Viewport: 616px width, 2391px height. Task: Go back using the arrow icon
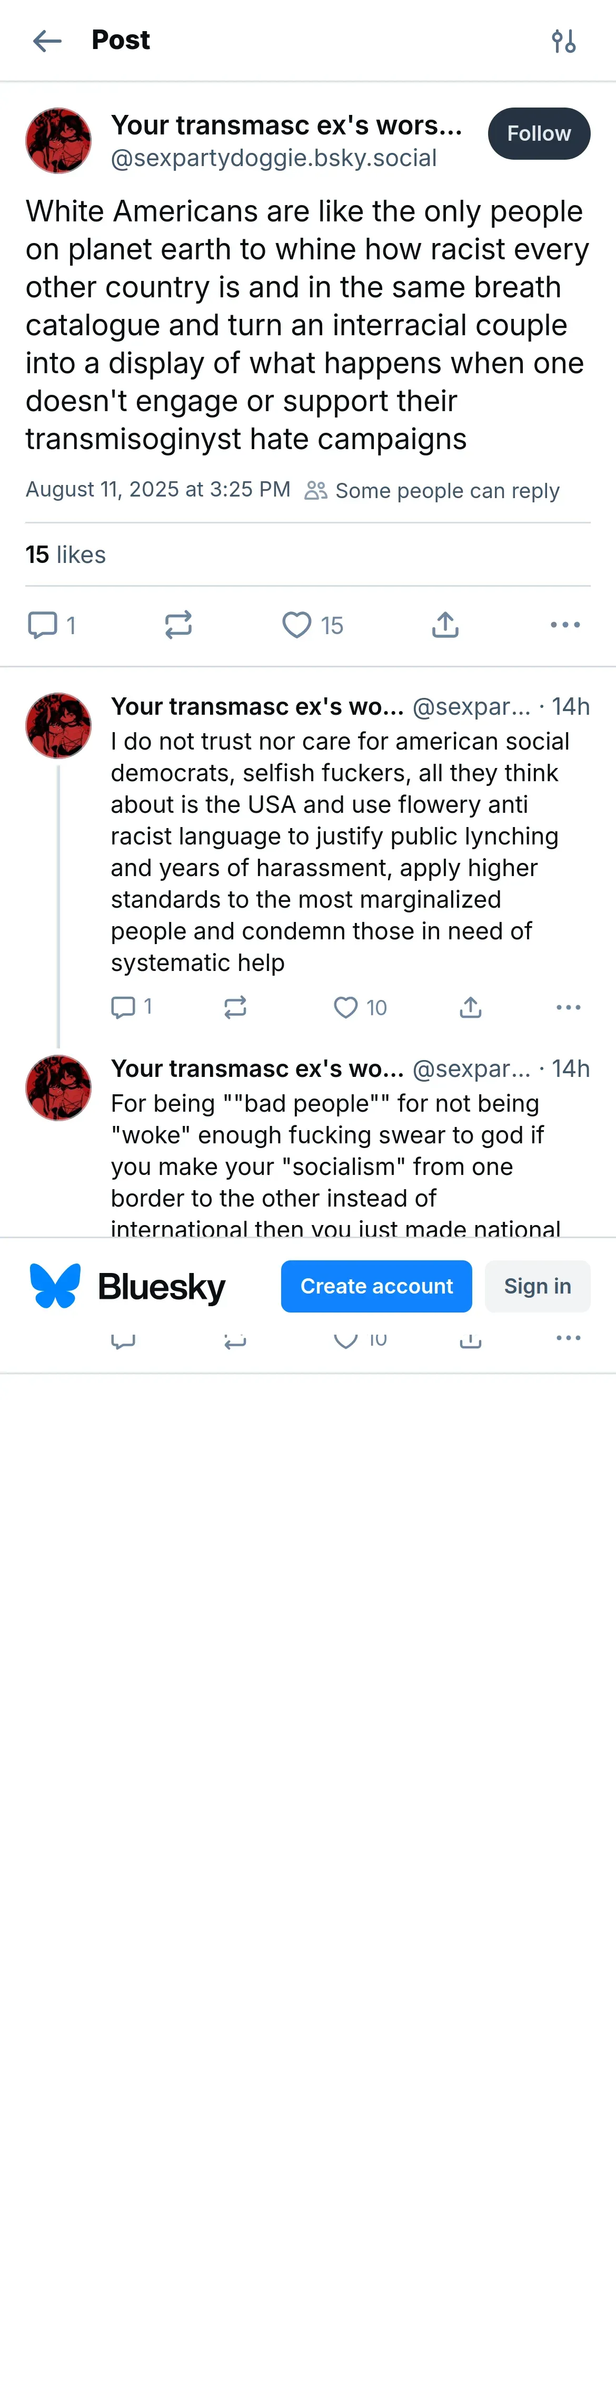point(46,41)
